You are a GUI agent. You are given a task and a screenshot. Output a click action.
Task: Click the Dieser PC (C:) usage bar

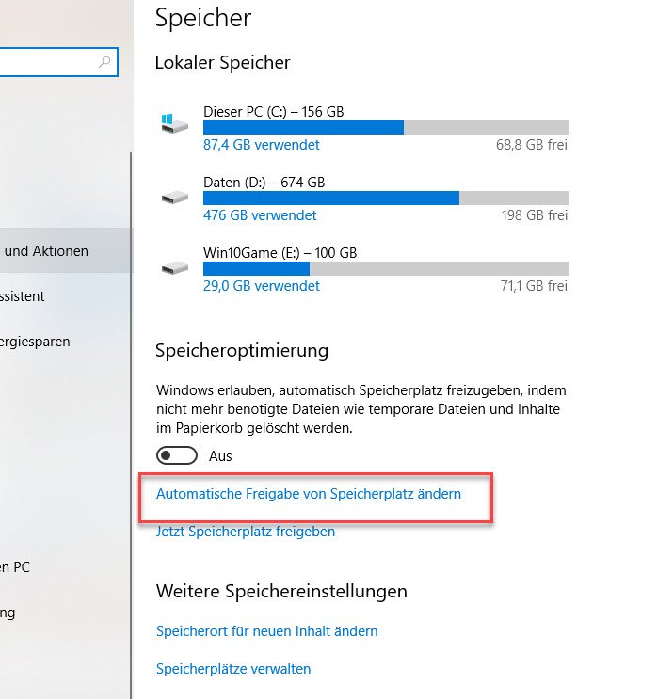pyautogui.click(x=385, y=127)
